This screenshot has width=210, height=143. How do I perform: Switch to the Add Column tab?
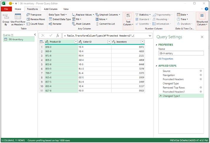click(50, 9)
